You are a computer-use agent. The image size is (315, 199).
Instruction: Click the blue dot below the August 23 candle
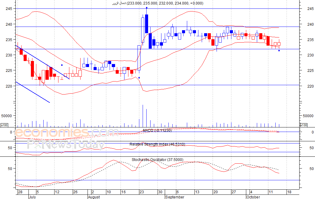coord(139,78)
